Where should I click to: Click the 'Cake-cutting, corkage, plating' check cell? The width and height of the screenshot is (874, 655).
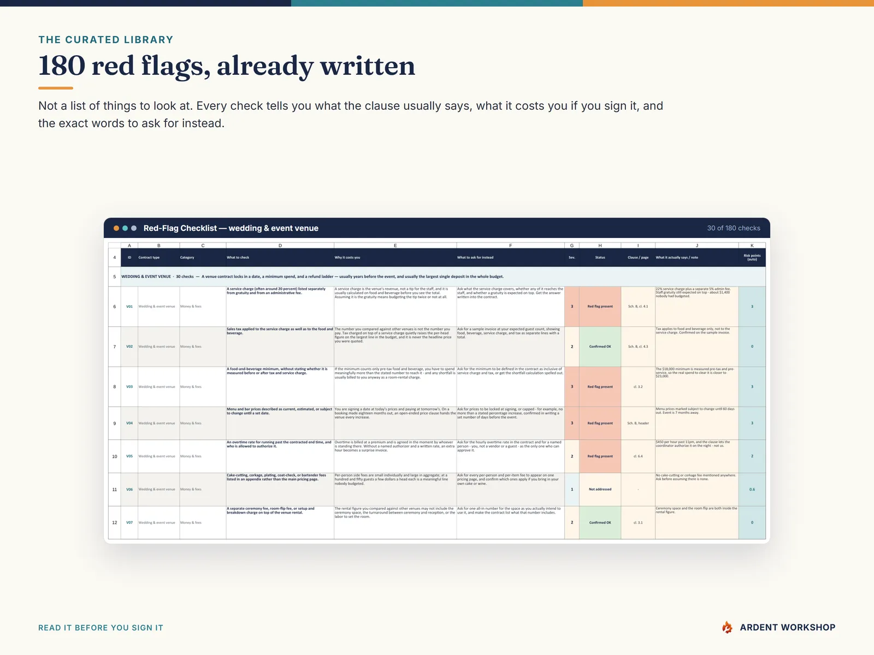click(x=280, y=490)
